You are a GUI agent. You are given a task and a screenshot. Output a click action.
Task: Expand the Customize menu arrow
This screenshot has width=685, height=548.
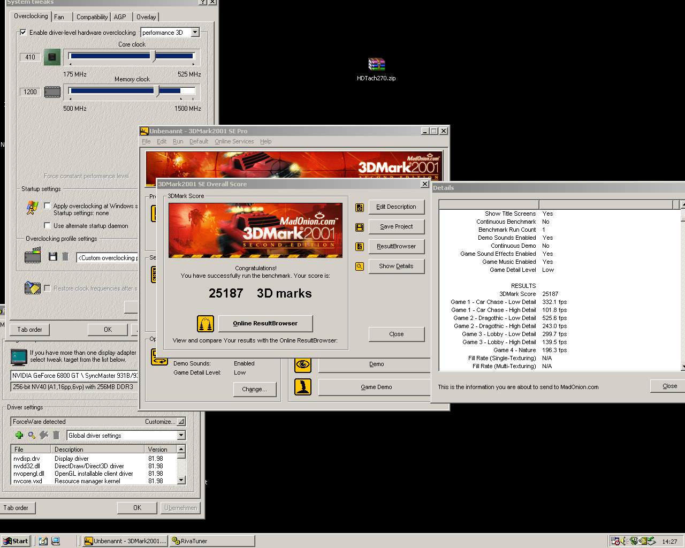pyautogui.click(x=181, y=422)
